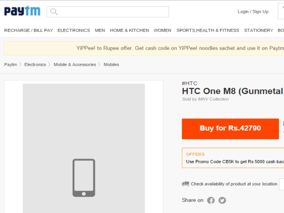Screen dimensions: 284x213
Task: Click the phone placeholder image
Action: pos(84,177)
